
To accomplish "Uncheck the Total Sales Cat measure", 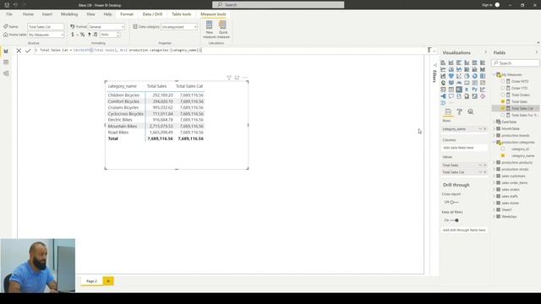I will tap(503, 108).
